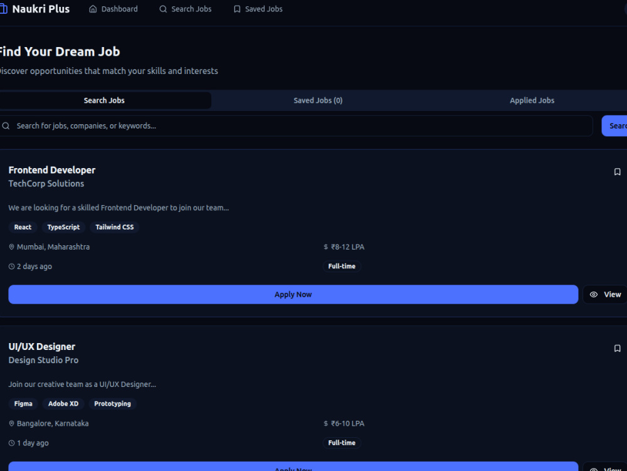This screenshot has height=471, width=627.
Task: Click the Design Studio Pro company name
Action: [44, 360]
